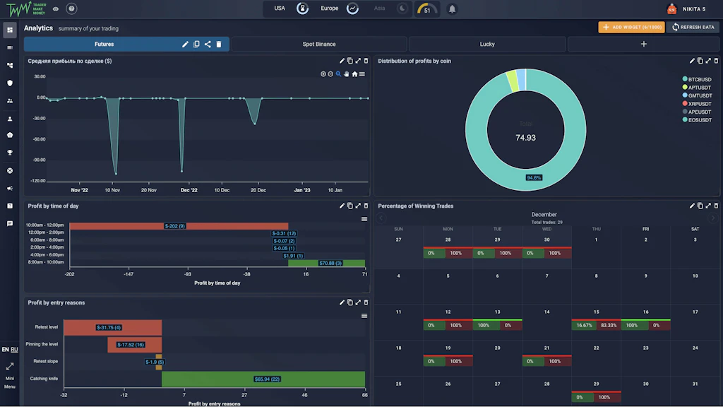Click REFRESH DATA to update the dashboard
This screenshot has width=723, height=407.
692,27
